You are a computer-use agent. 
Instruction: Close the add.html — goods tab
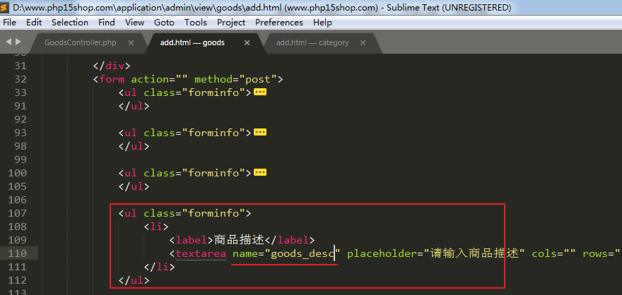247,42
